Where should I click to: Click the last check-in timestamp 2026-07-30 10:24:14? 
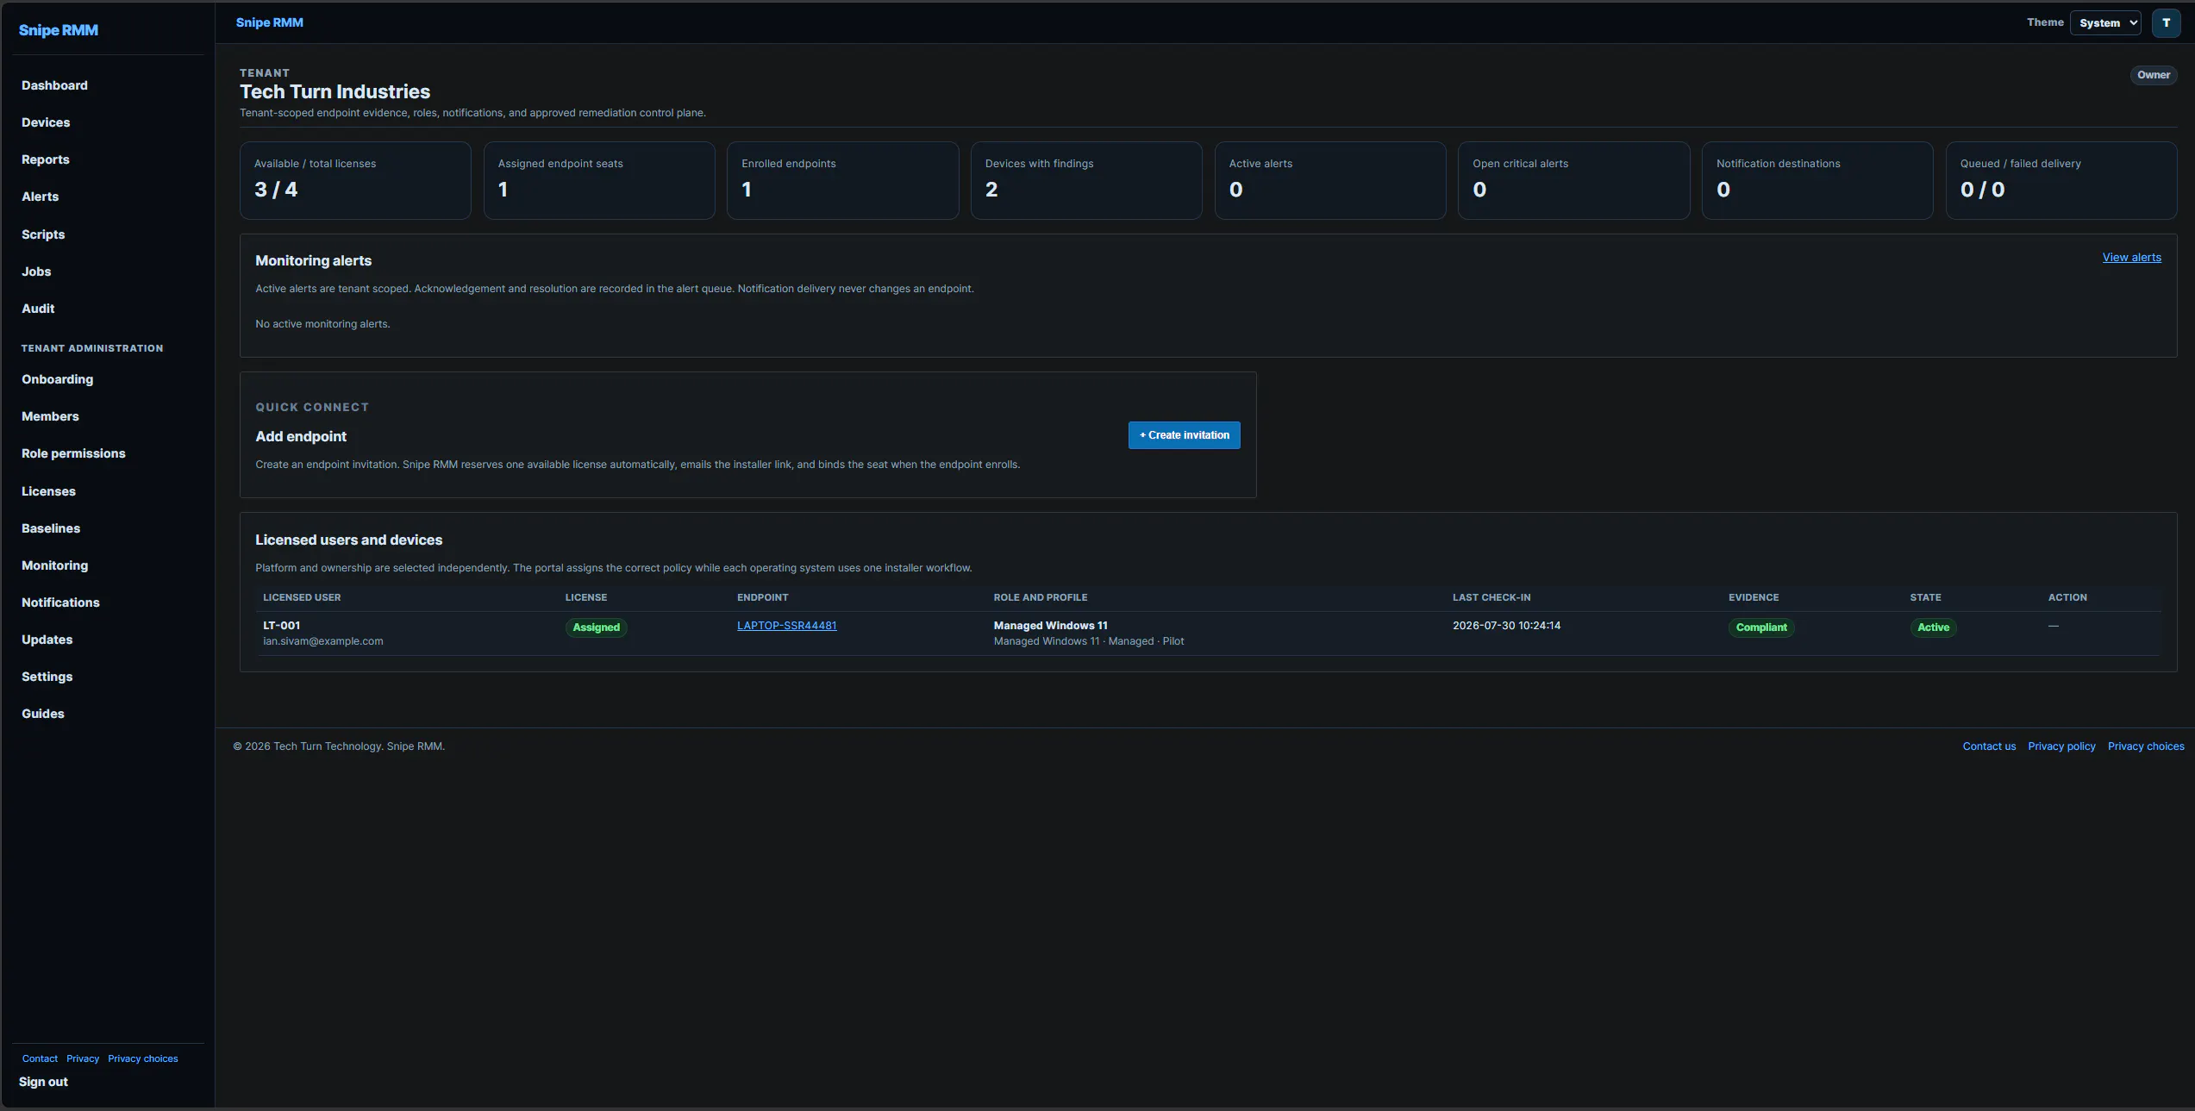(x=1506, y=626)
